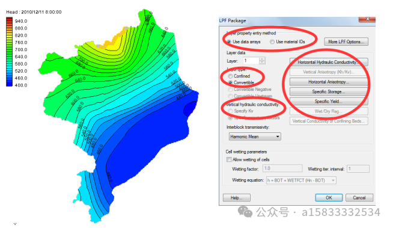393x228 pixels.
Task: Click the dark blue 400.0 legend color
Action: 9,85
